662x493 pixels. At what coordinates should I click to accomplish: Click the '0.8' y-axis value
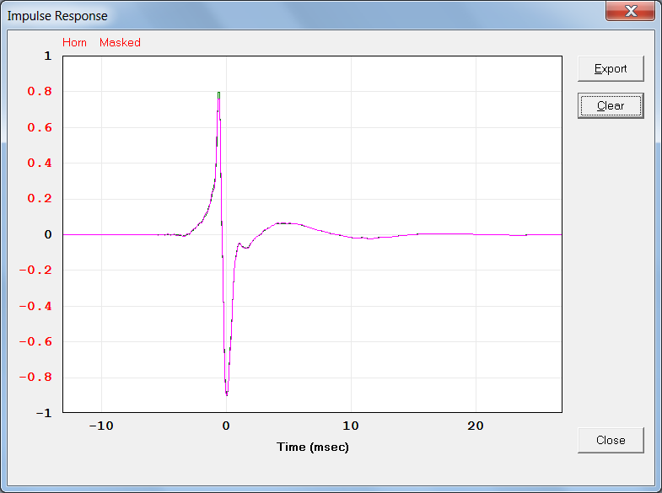point(40,91)
